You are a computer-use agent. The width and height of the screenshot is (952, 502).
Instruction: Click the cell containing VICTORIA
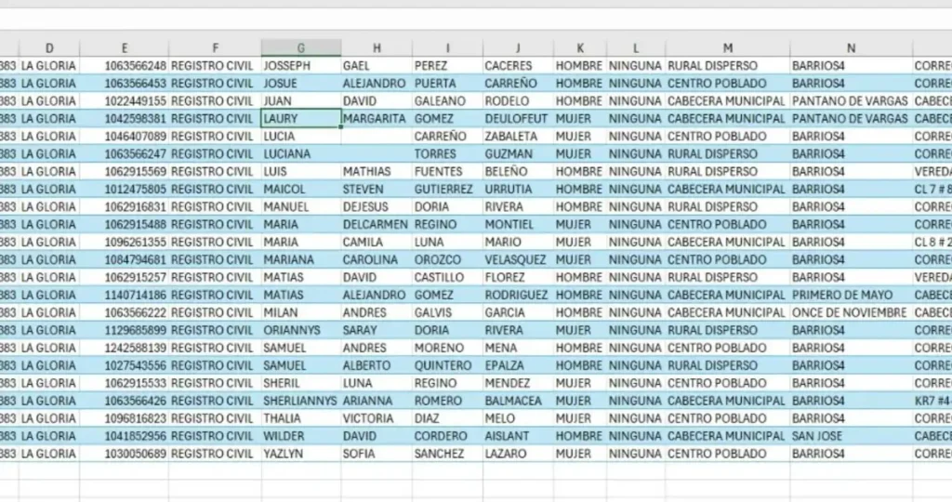(x=377, y=417)
